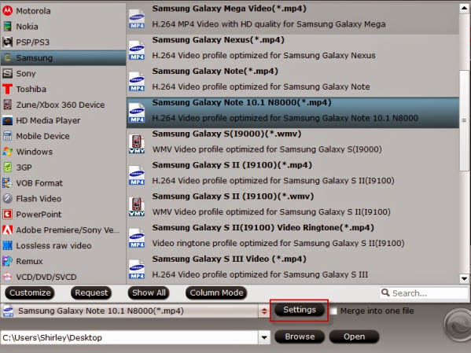471x353 pixels.
Task: Click the Show All button
Action: coord(149,292)
